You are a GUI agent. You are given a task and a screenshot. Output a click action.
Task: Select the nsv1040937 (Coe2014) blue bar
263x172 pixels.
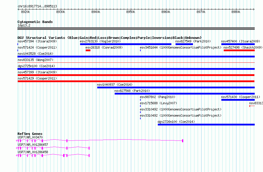click(x=176, y=87)
